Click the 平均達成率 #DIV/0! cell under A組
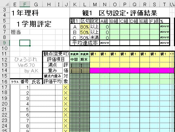Viewport: 175px width, 132px height. pyautogui.click(x=105, y=43)
